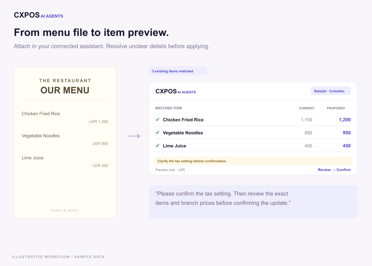
Task: Click the current price 1,100
Action: (307, 120)
